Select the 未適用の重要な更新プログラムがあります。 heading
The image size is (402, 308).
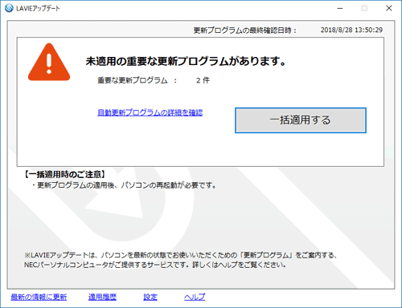point(186,61)
